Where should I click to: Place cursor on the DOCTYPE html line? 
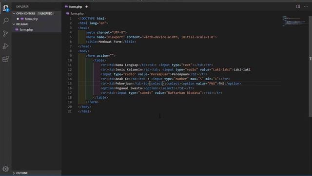92,19
